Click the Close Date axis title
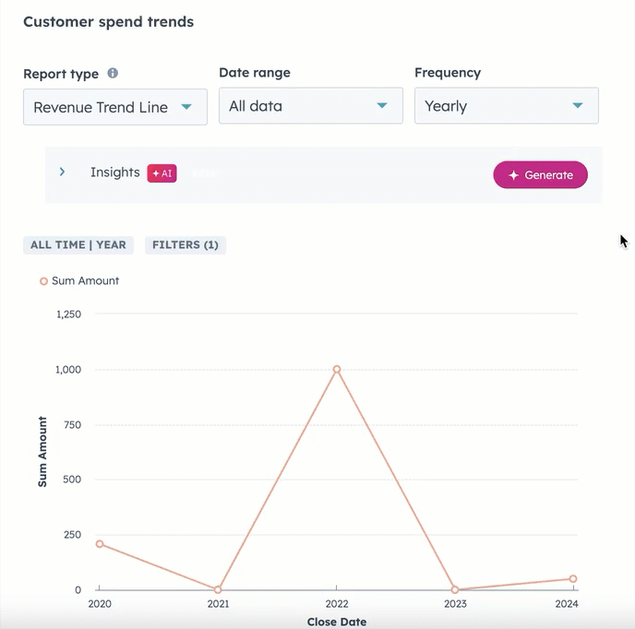The height and width of the screenshot is (629, 635). tap(337, 622)
